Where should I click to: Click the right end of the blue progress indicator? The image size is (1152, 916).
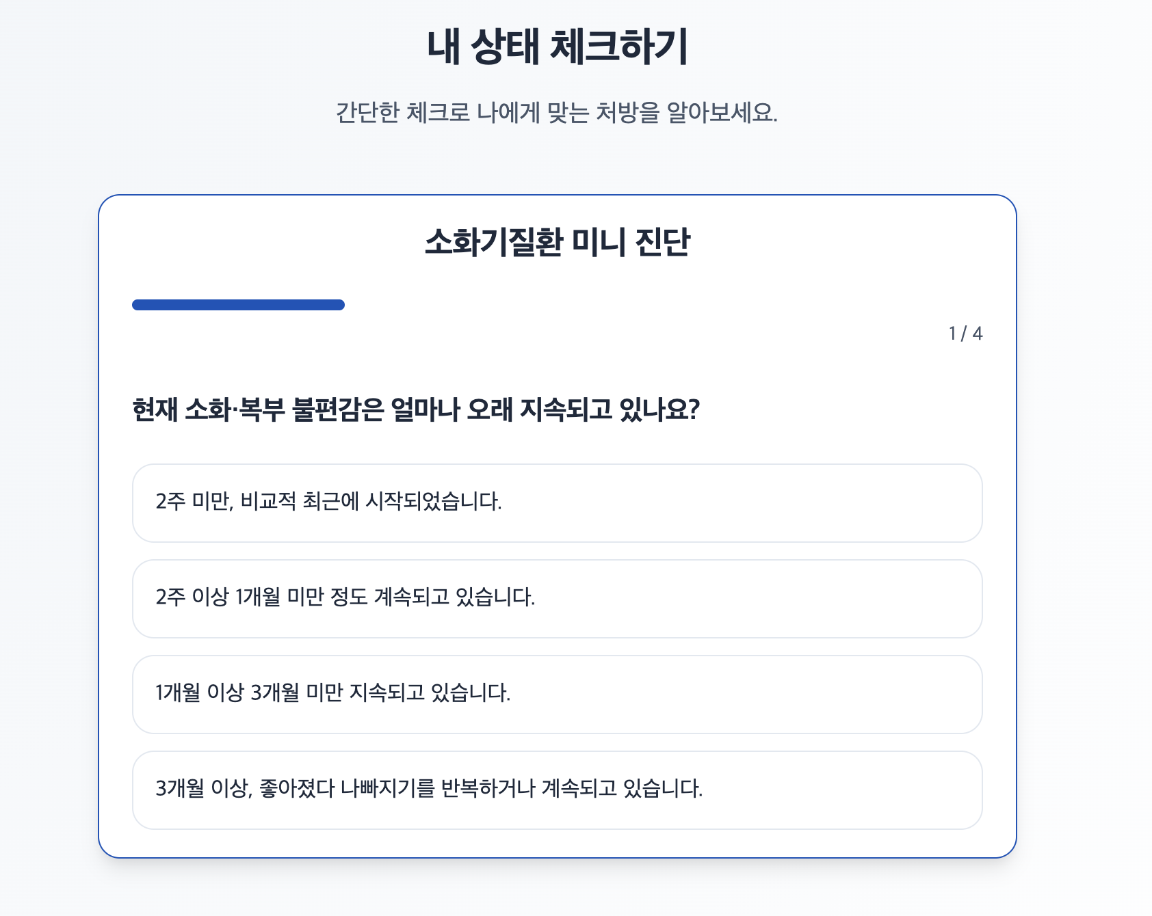tap(340, 305)
